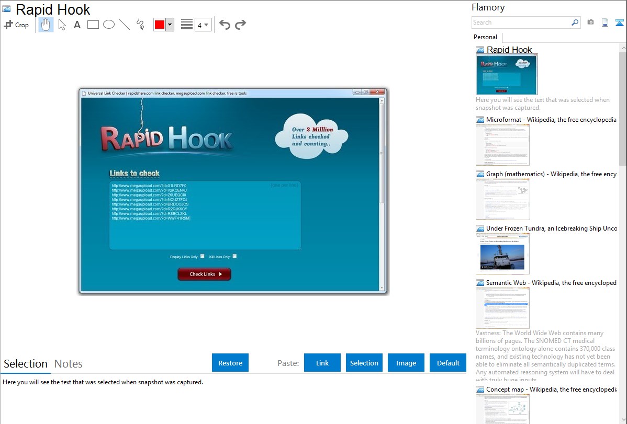
Task: Choose the freehand squiggle drawing tool
Action: (x=140, y=25)
